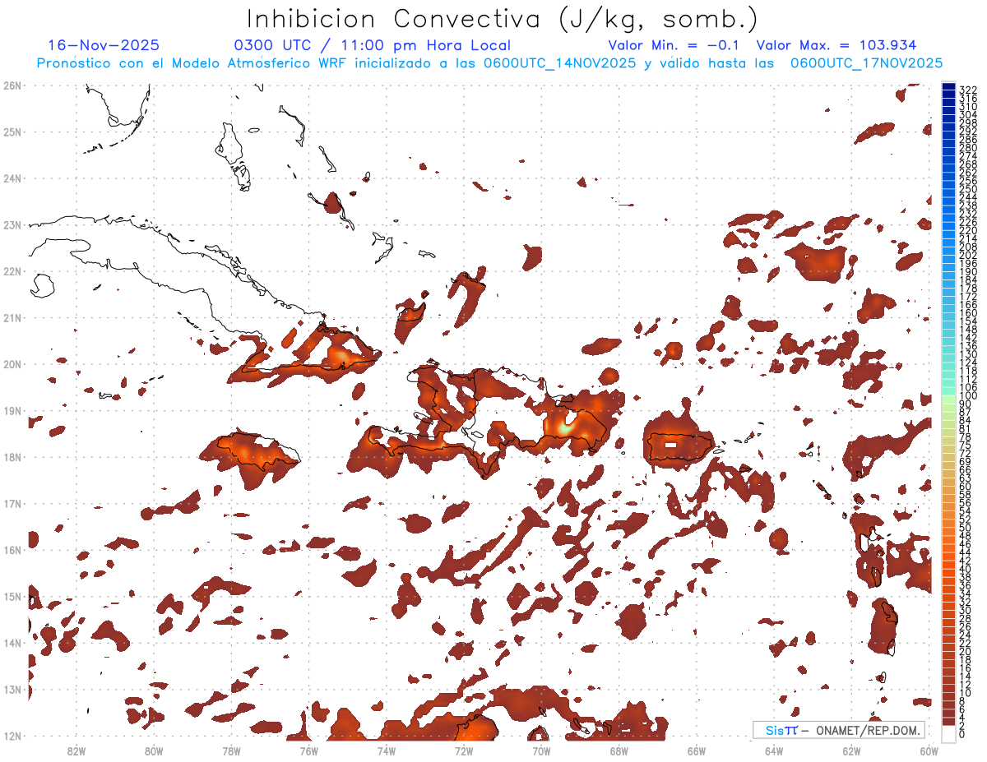Click the 25N latitude label
This screenshot has height=762, width=987.
tap(12, 132)
